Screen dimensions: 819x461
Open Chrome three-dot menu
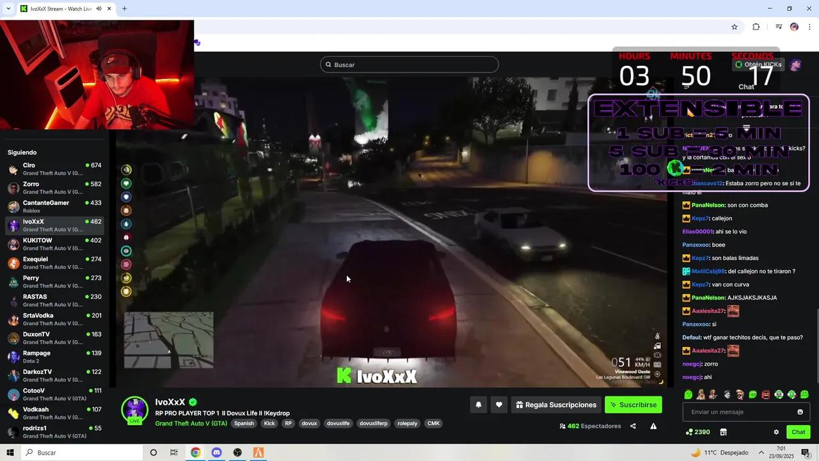click(x=809, y=27)
